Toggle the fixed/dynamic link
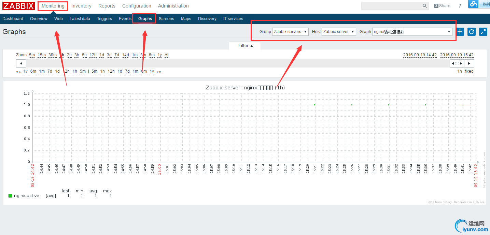The image size is (490, 235). [x=469, y=71]
